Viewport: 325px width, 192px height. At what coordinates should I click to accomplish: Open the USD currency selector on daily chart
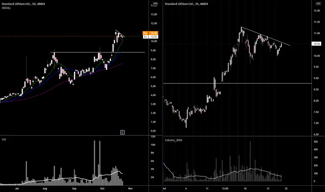tap(155, 3)
